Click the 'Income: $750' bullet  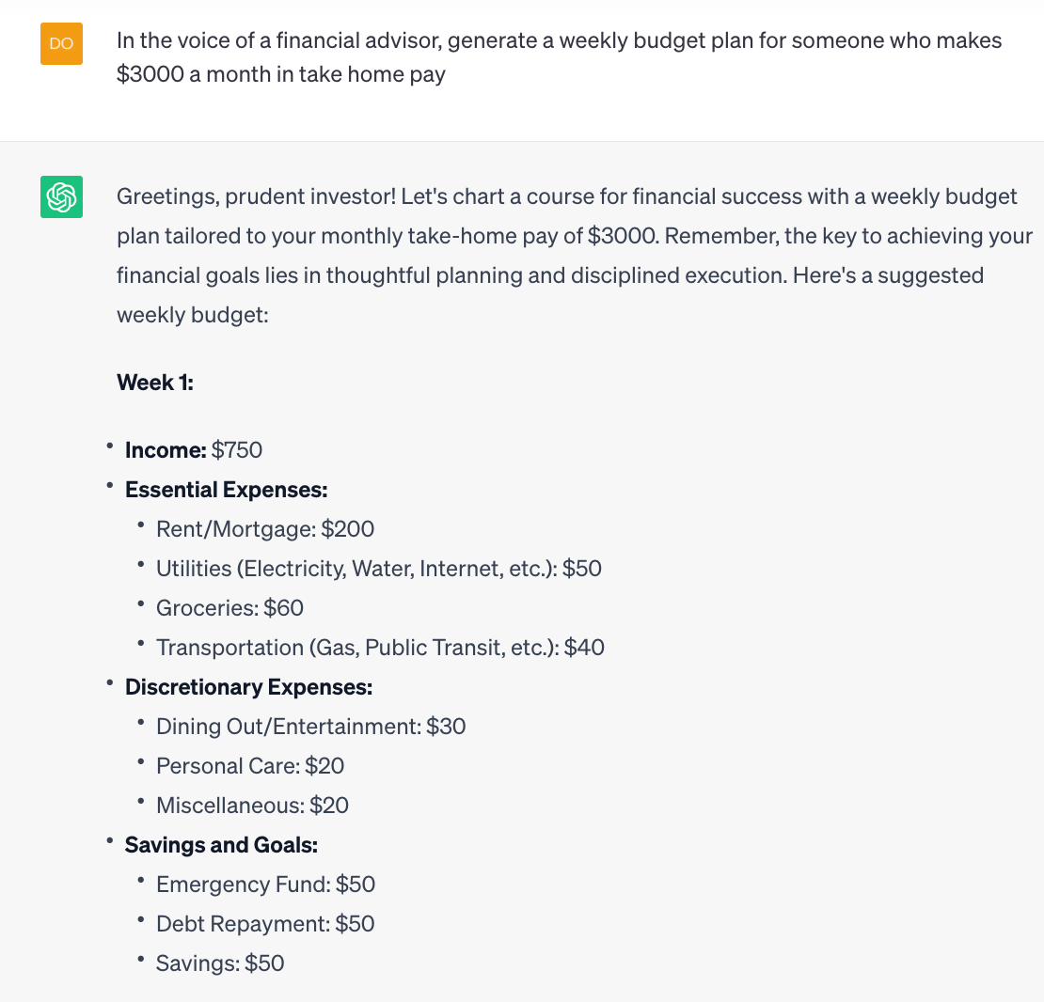pos(194,450)
